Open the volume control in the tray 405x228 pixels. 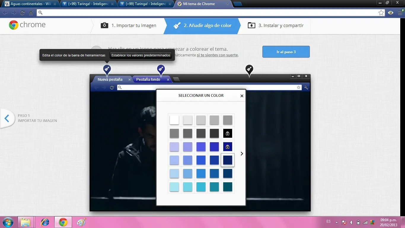(351, 222)
